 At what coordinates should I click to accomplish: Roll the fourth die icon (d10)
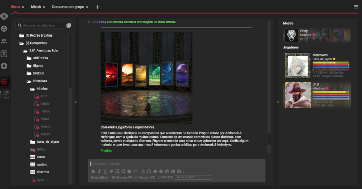point(161,171)
